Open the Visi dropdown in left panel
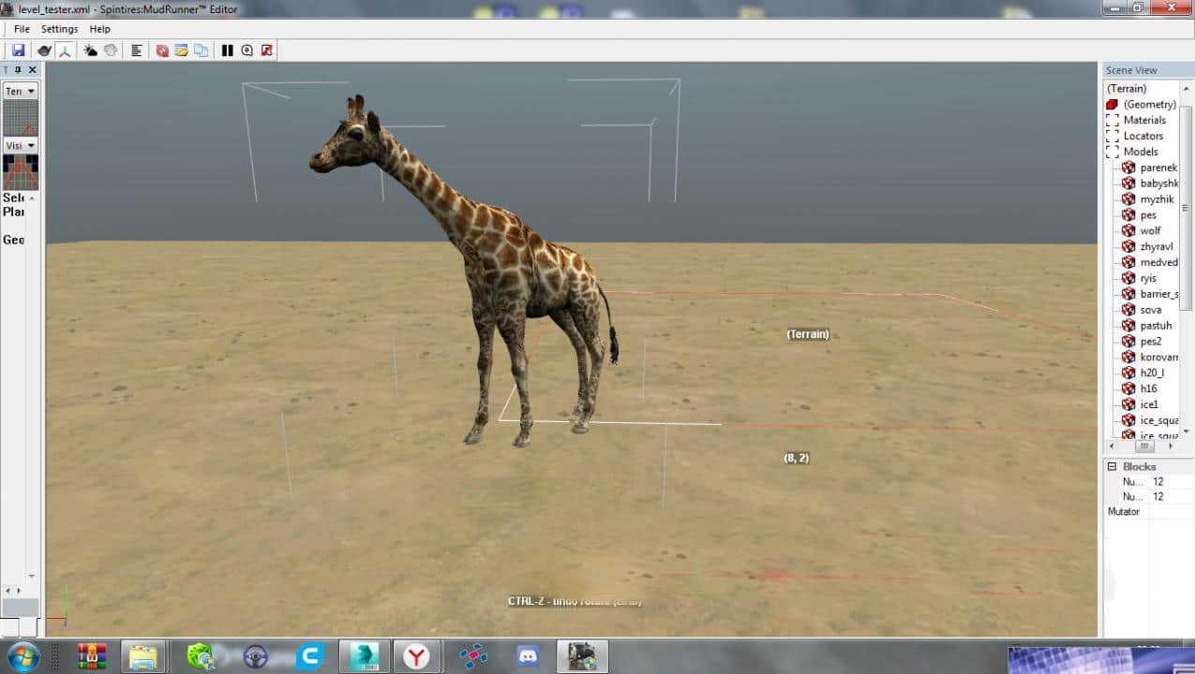 (20, 145)
